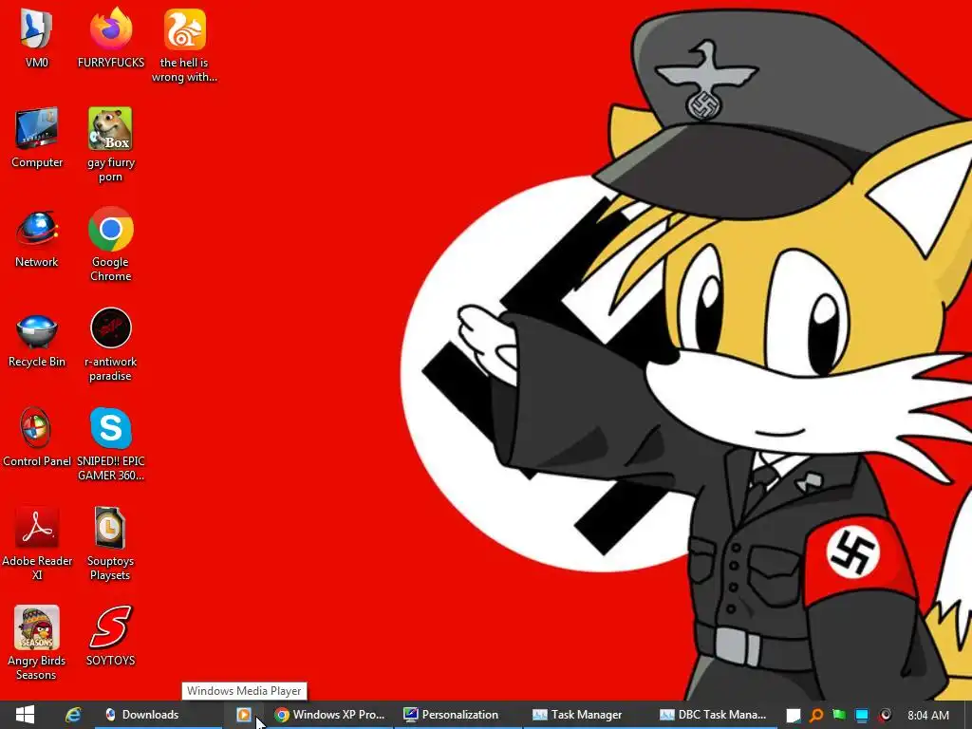Open the r-antiwork paradise shortcut
Viewport: 972px width, 729px height.
(x=110, y=344)
